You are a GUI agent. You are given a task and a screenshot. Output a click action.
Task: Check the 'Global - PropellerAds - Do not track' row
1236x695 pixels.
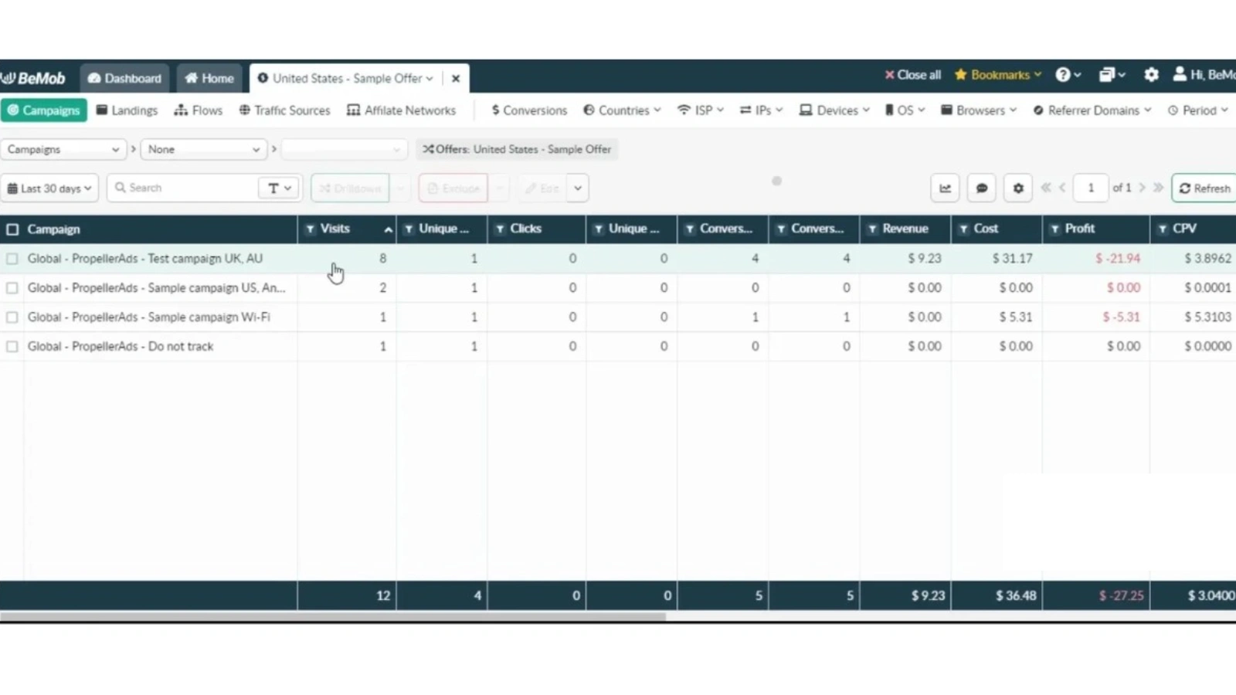coord(12,346)
